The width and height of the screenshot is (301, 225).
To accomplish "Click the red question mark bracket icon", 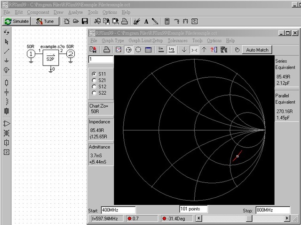I will click(214, 50).
